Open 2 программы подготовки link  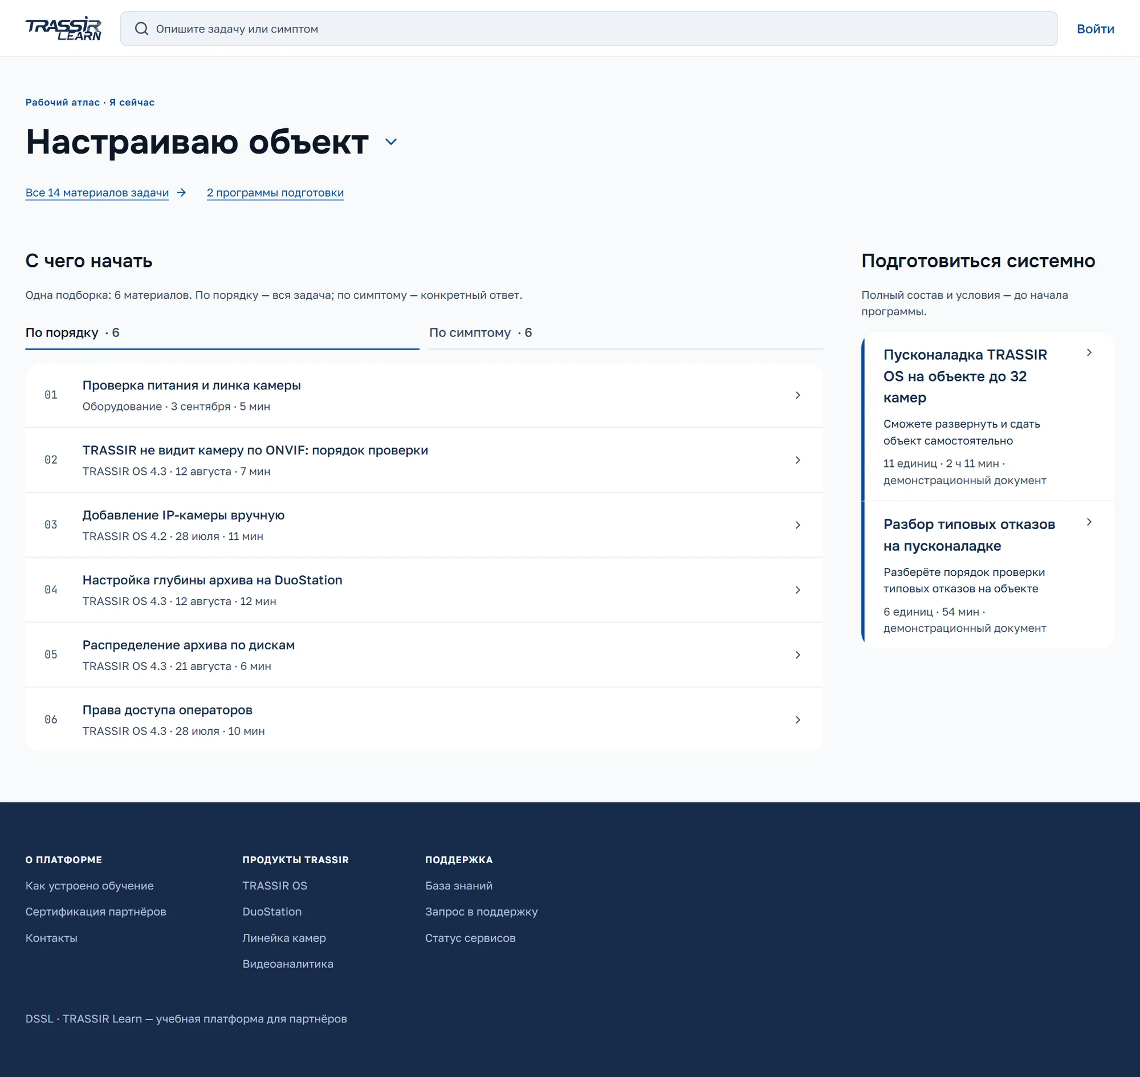tap(275, 193)
